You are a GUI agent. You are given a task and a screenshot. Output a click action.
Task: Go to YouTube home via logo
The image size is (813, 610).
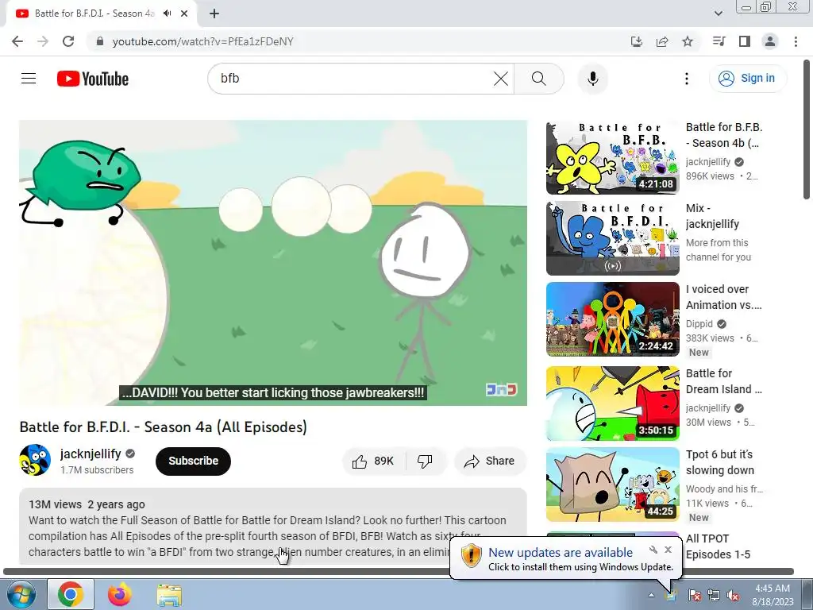93,79
